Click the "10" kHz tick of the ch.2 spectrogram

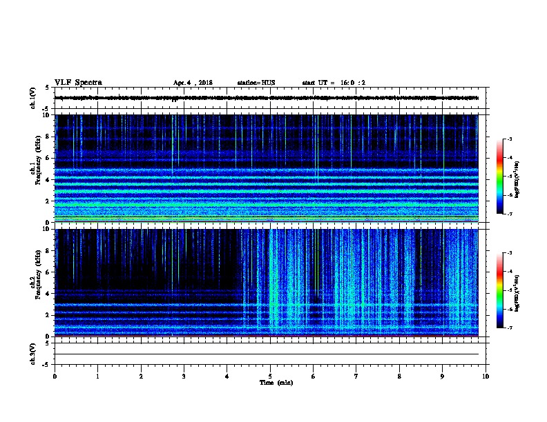tap(47, 229)
